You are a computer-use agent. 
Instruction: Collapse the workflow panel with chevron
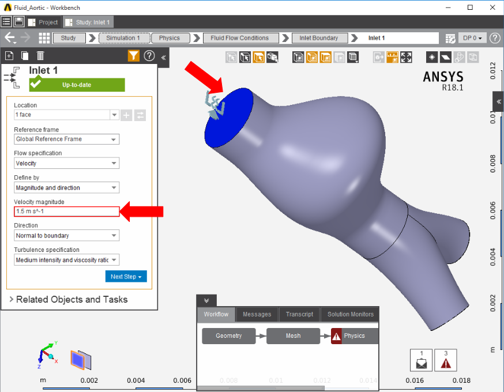(x=206, y=301)
